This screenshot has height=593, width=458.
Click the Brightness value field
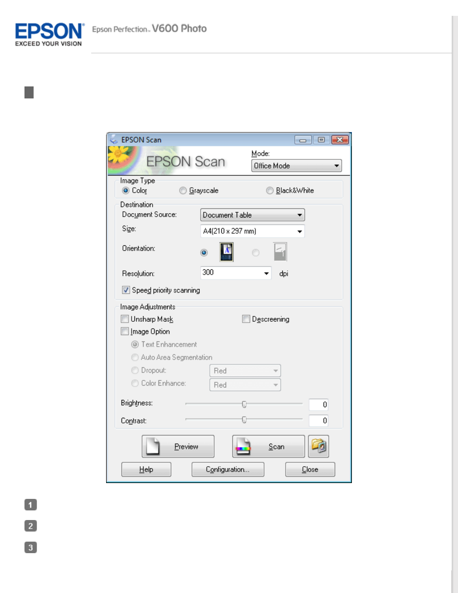[318, 404]
